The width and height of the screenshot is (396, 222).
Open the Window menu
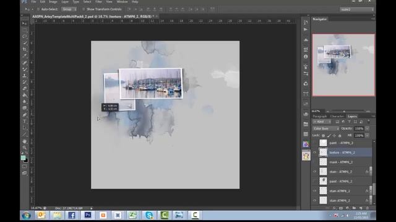tap(123, 2)
